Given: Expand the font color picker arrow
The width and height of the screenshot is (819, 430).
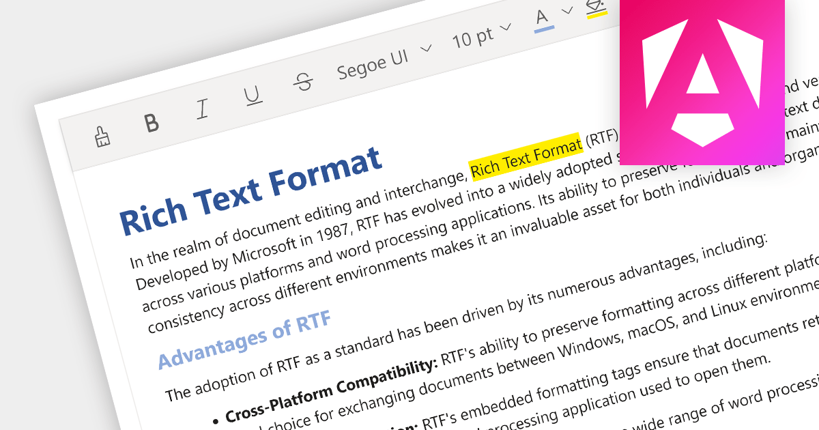Looking at the screenshot, I should [567, 10].
